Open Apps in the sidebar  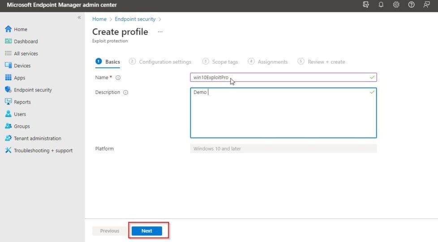click(15, 78)
